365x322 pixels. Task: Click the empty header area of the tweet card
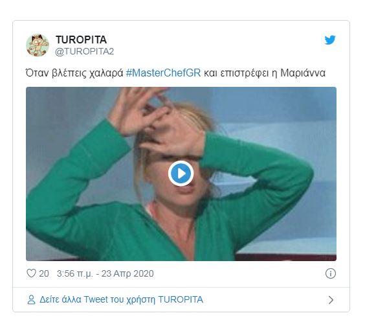[x=217, y=44]
